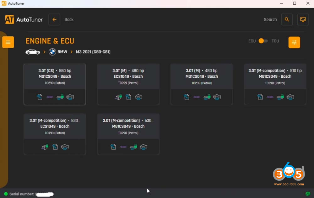This screenshot has width=314, height=198.
Task: Click the file icon on the 3.0T (CS) 550 hp card
Action: click(40, 97)
